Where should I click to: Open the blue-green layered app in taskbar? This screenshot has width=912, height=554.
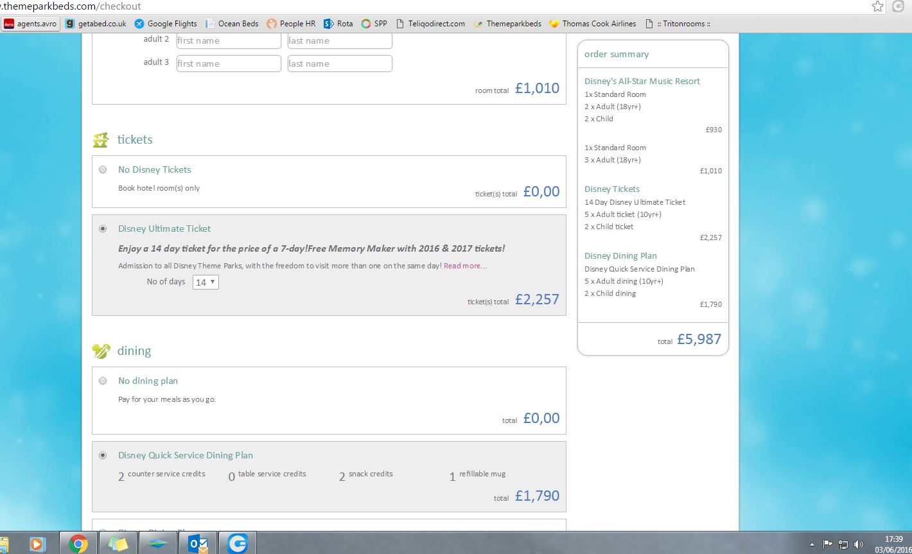coord(158,544)
